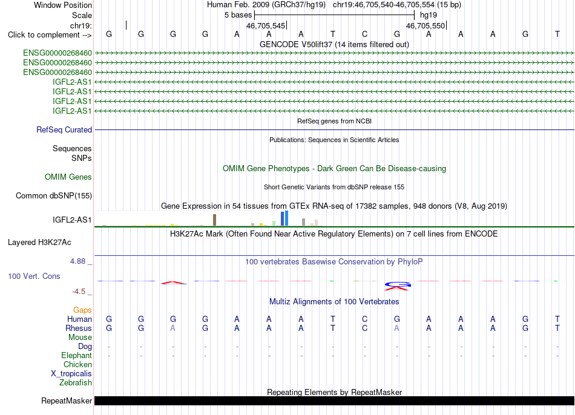The image size is (575, 415).
Task: Click the Dog species label
Action: pyautogui.click(x=85, y=347)
